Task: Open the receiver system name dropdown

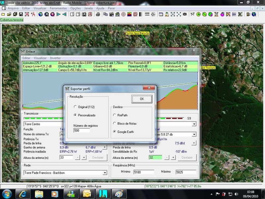Action: pyautogui.click(x=194, y=134)
